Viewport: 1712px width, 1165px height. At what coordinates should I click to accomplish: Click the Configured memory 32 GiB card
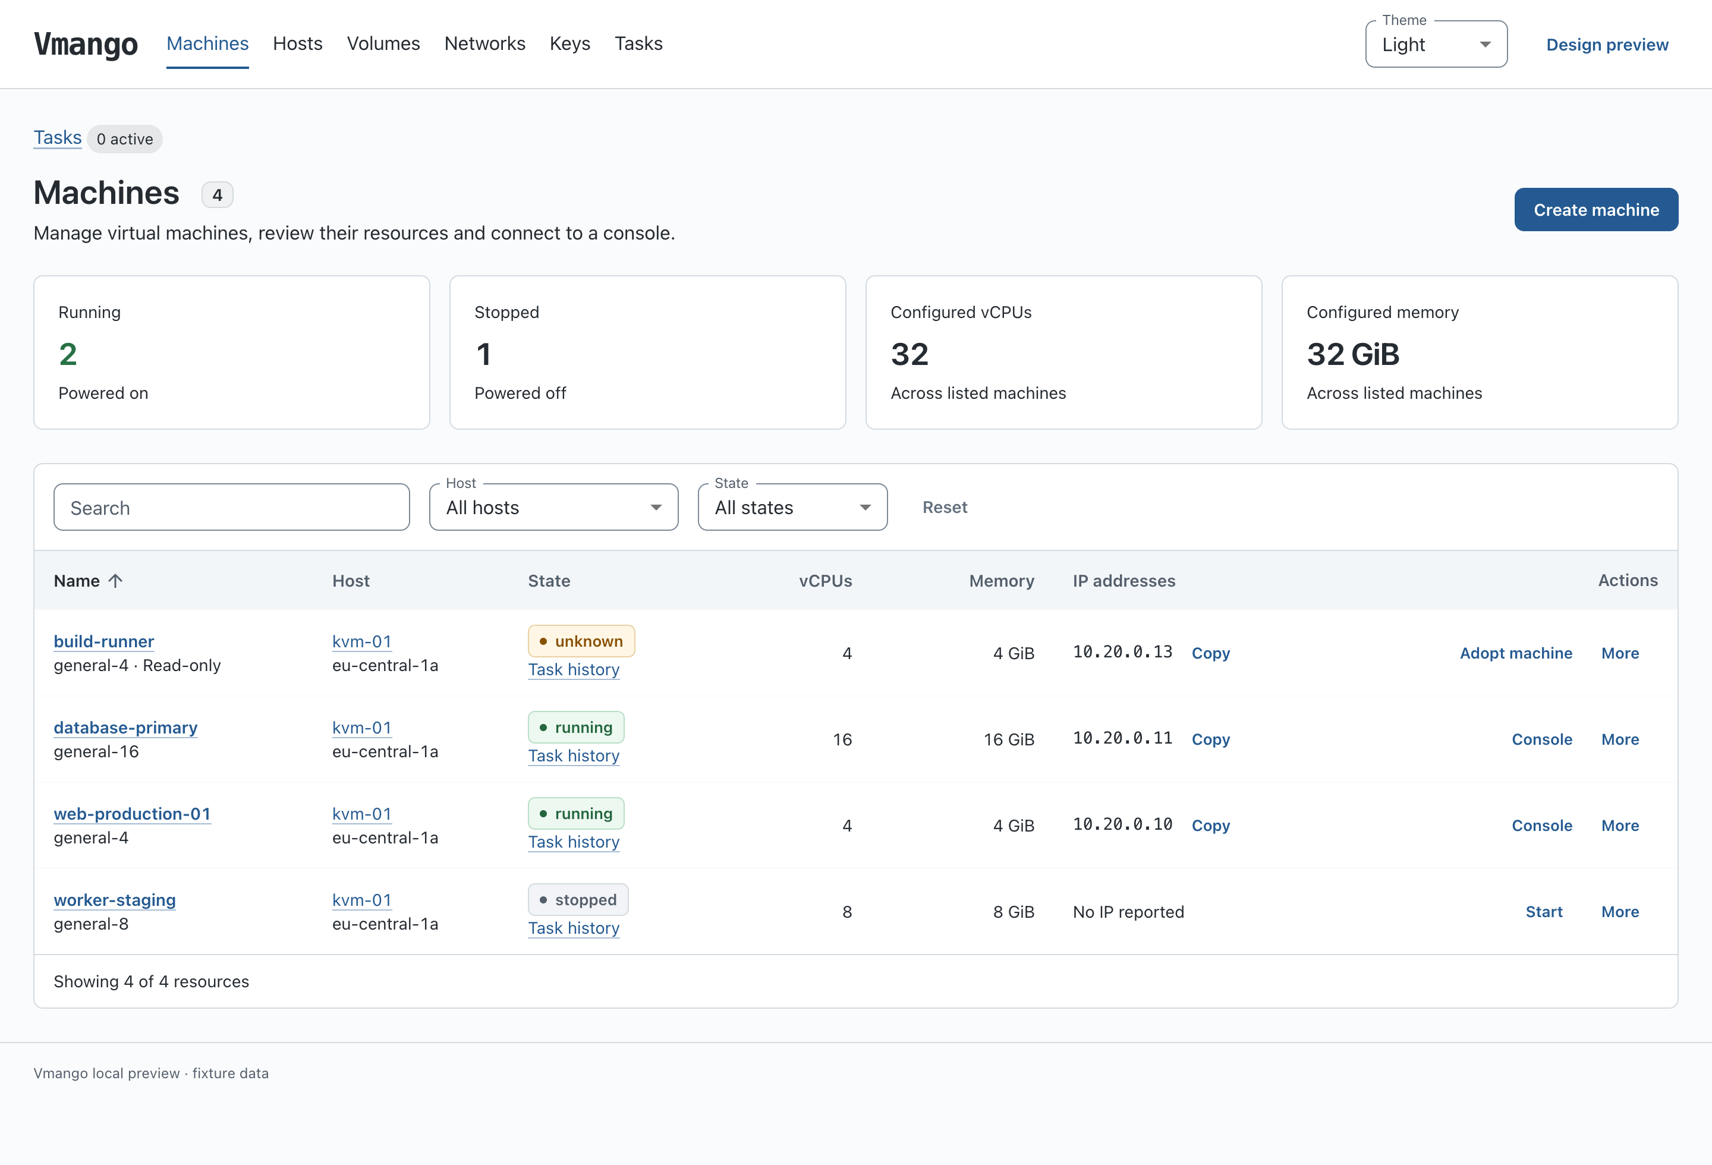pyautogui.click(x=1479, y=352)
